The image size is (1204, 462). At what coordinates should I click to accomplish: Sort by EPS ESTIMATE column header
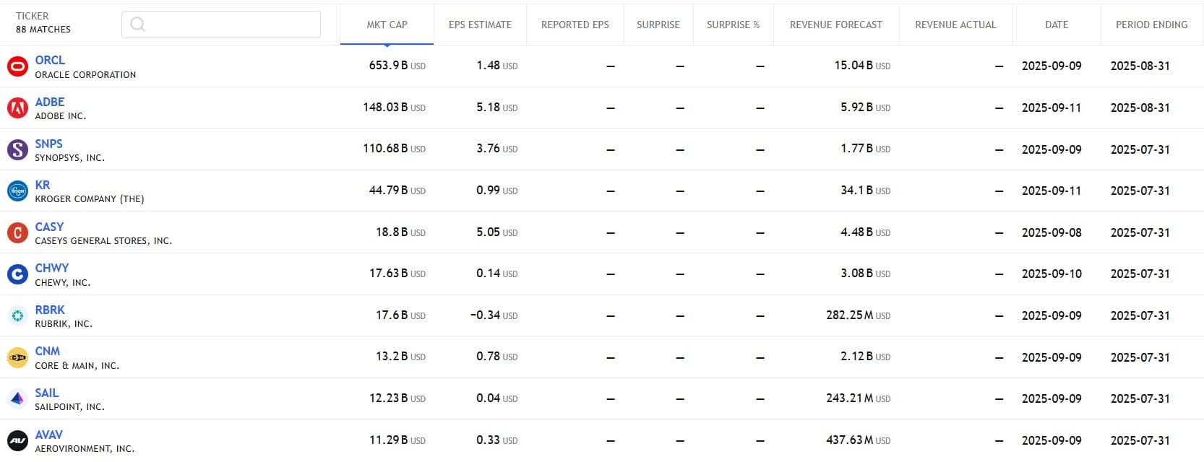point(480,25)
